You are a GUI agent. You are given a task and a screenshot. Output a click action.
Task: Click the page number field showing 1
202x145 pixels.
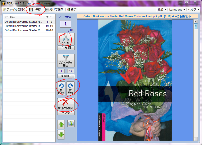(x=65, y=24)
